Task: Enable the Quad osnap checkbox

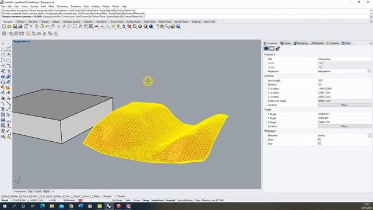Action: [x=72, y=197]
